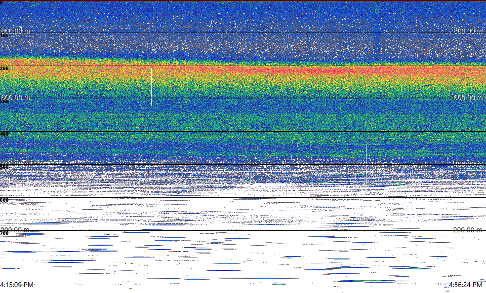Click the 4:56:24 PM end timestamp

466,285
